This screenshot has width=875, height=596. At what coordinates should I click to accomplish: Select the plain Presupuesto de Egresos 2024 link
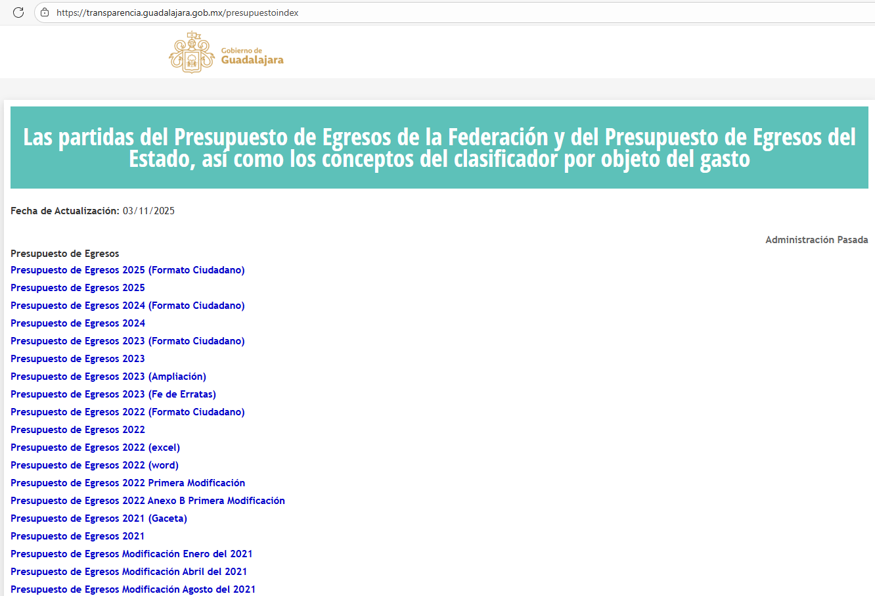click(x=78, y=323)
